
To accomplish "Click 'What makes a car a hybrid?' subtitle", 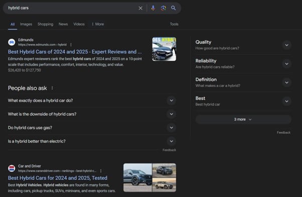I will (218, 86).
